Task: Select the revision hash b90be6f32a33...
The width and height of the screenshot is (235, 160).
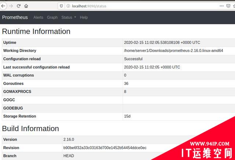Action: click(x=105, y=148)
